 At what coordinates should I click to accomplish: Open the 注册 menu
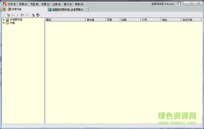[57, 4]
